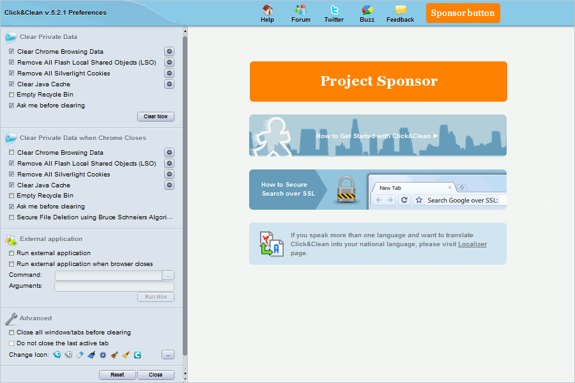This screenshot has width=575, height=383.
Task: Open more icons with ellipsis beside Change Icon
Action: tap(168, 355)
